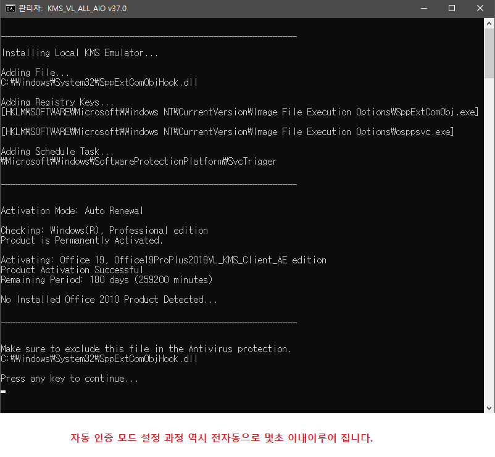The width and height of the screenshot is (495, 457).
Task: Click 'Product is Permanently Activated.' line
Action: 81,241
